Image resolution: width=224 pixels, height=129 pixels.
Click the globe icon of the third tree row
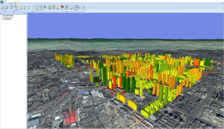pos(3,19)
